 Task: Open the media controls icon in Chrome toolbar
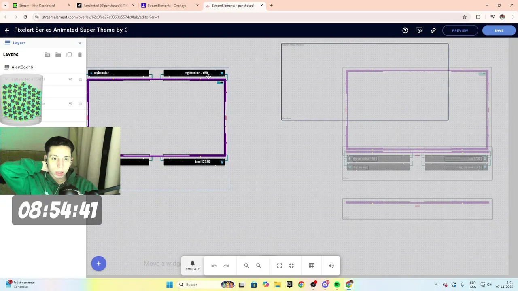[492, 17]
